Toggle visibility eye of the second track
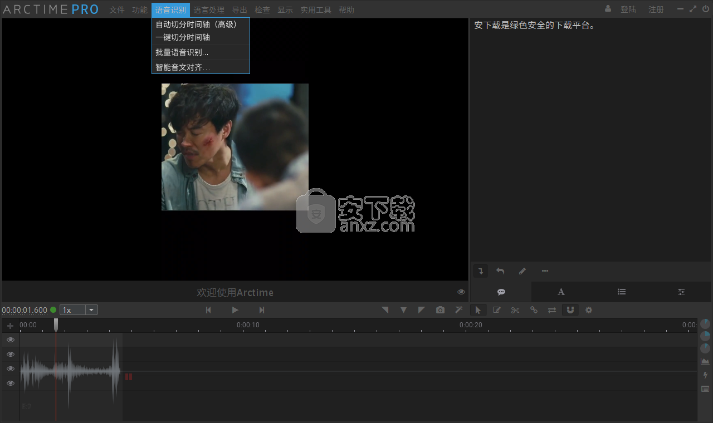 point(11,354)
